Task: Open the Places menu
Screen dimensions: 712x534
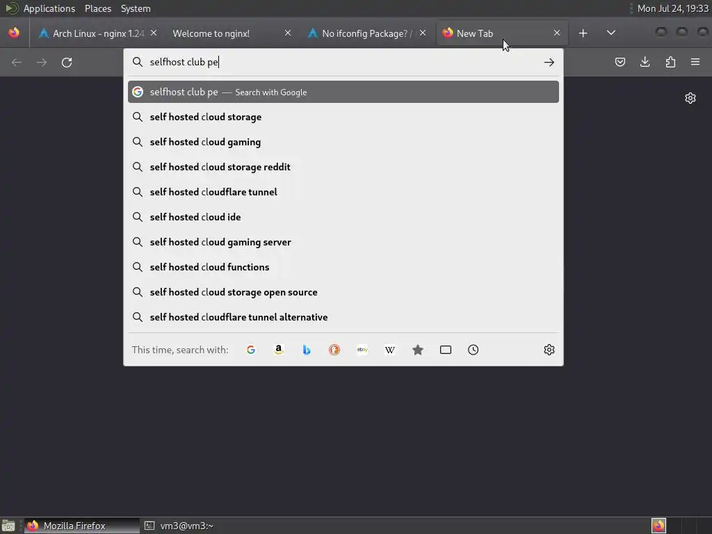Action: point(97,8)
